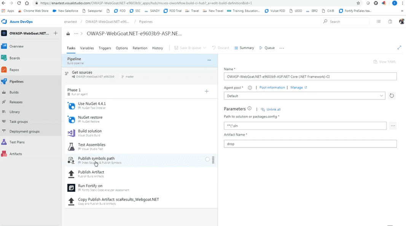This screenshot has height=226, width=406.
Task: Open Repos in the sidebar
Action: pyautogui.click(x=14, y=69)
